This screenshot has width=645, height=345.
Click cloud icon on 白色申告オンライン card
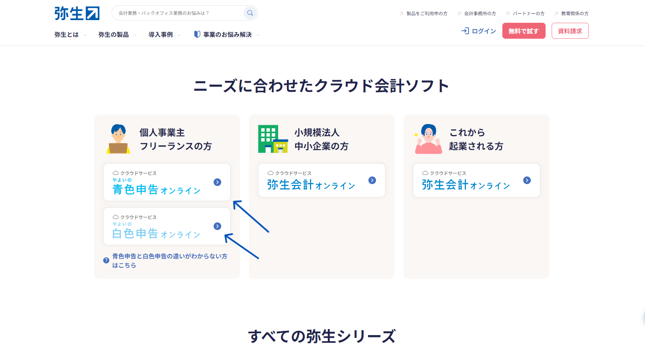116,217
